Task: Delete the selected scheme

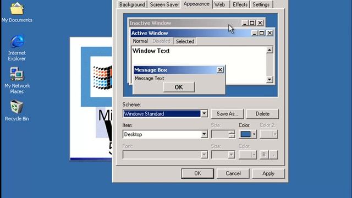Action: 262,114
